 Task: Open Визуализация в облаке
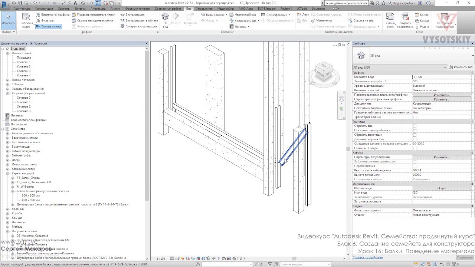click(139, 21)
